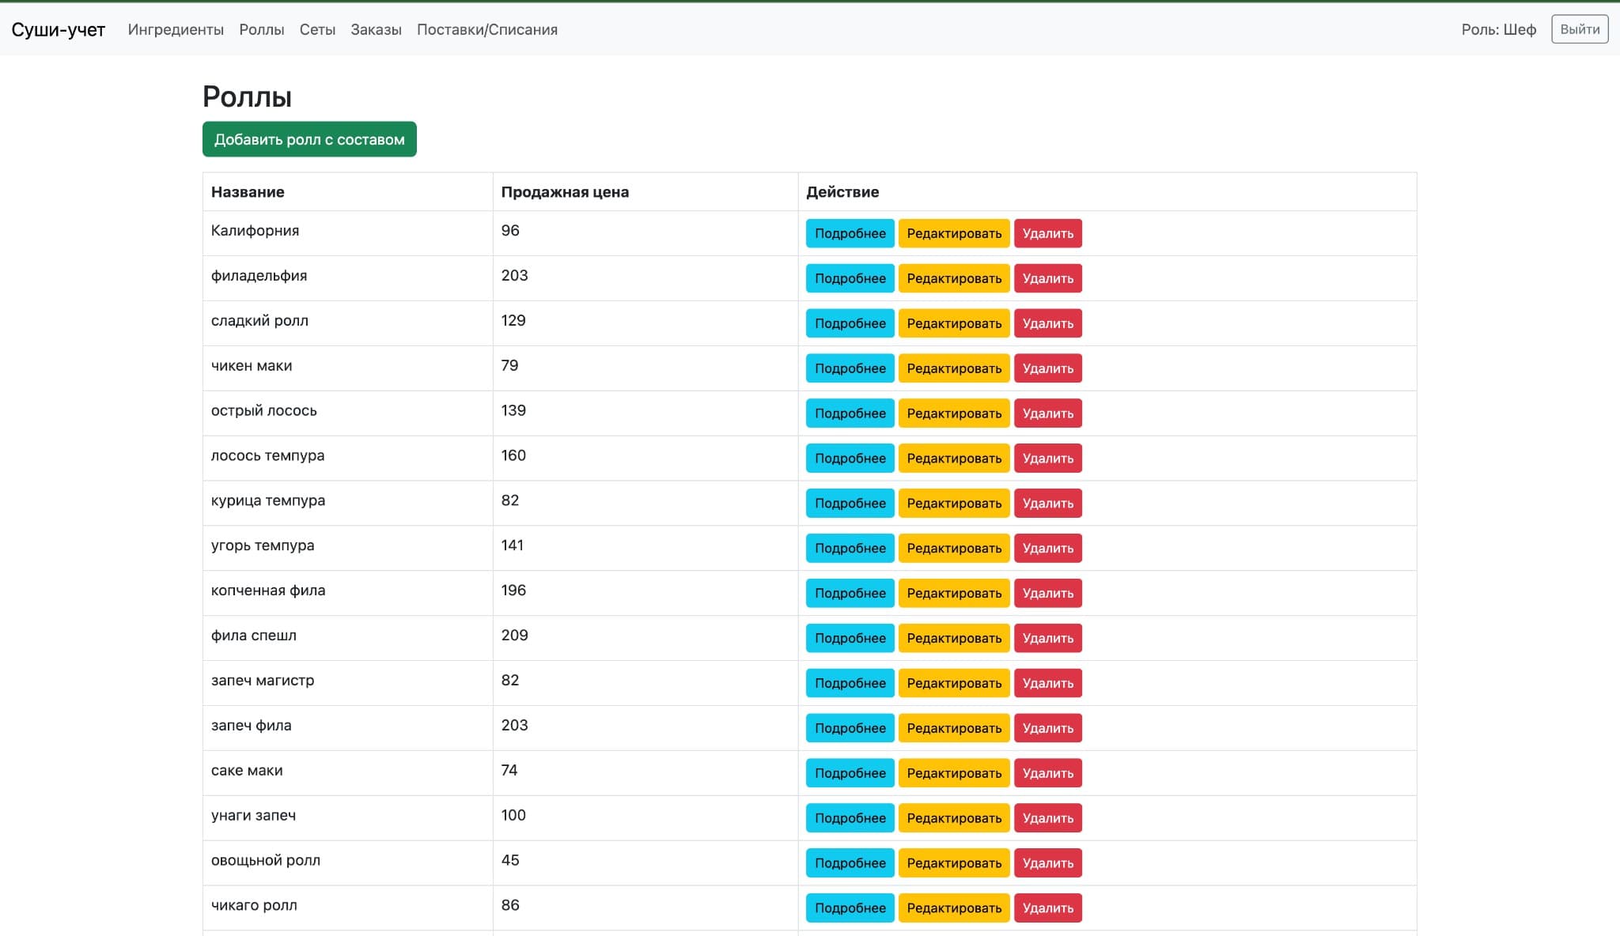Image resolution: width=1620 pixels, height=936 pixels.
Task: Click Редактировать for курица темпура
Action: pyautogui.click(x=954, y=503)
